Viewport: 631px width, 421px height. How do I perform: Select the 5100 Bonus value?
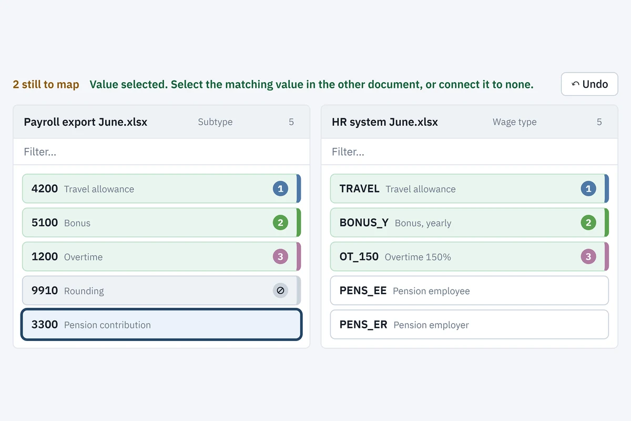coord(161,223)
